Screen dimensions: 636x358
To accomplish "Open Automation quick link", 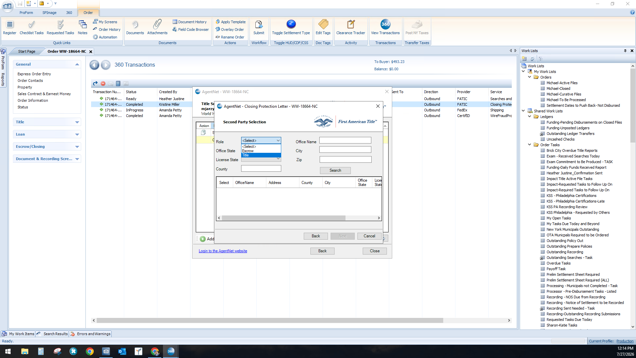I will click(x=105, y=37).
